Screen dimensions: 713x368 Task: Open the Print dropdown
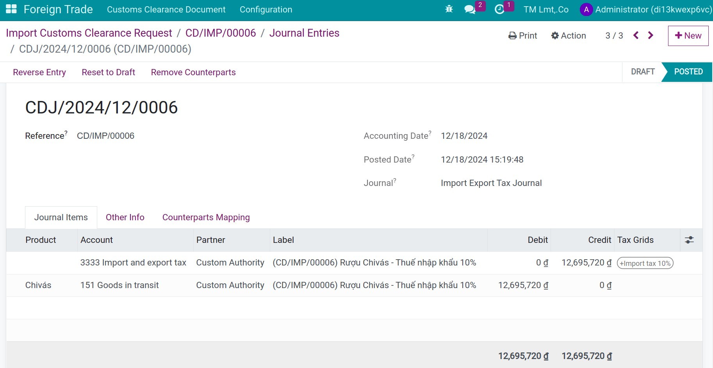[x=523, y=36]
